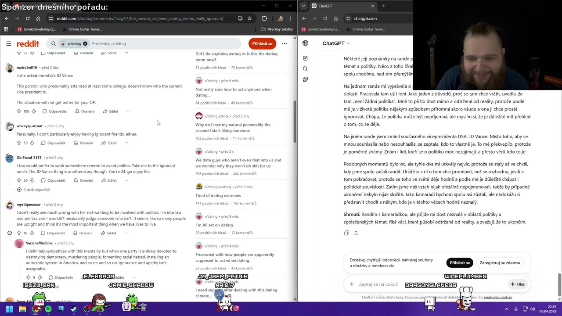Screen dimensions: 562x316
Task: Go to the Reddit home logo
Action: coord(28,44)
